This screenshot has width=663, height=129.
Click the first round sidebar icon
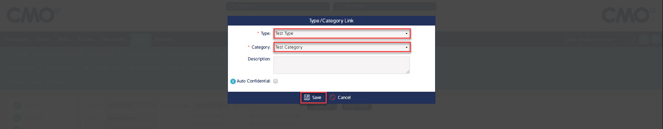tap(17, 106)
